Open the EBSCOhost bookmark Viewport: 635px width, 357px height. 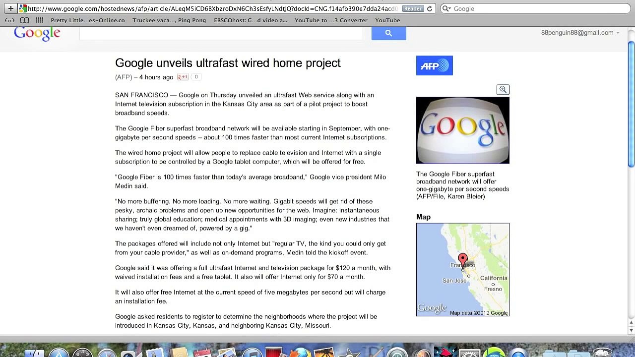251,20
